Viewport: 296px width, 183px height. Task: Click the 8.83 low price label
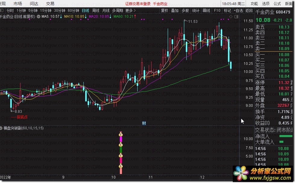pos(18,111)
